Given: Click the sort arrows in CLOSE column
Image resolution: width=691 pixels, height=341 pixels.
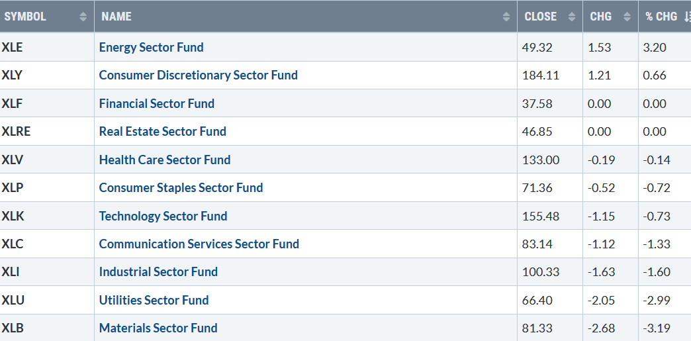Looking at the screenshot, I should point(572,17).
